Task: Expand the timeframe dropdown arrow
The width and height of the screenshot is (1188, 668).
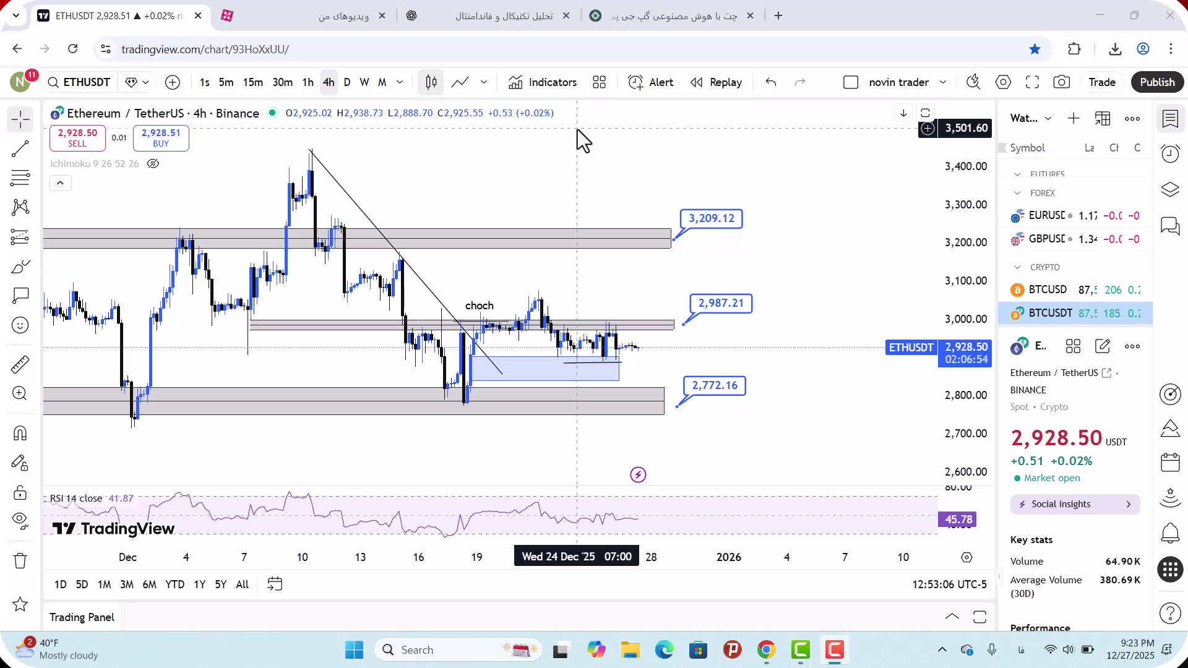Action: click(400, 82)
